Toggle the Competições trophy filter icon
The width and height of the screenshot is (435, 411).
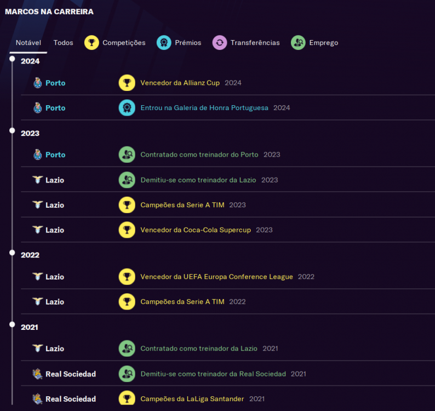click(x=91, y=43)
